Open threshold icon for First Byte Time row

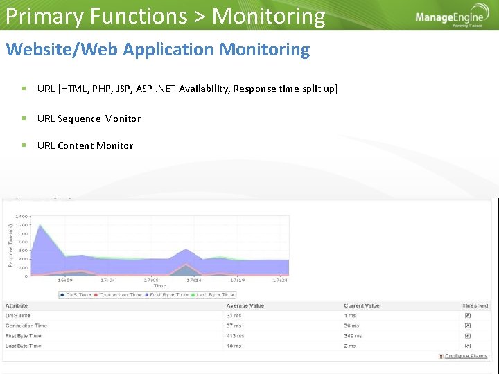tap(468, 336)
